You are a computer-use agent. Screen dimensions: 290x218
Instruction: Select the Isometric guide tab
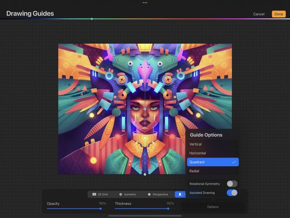128,194
